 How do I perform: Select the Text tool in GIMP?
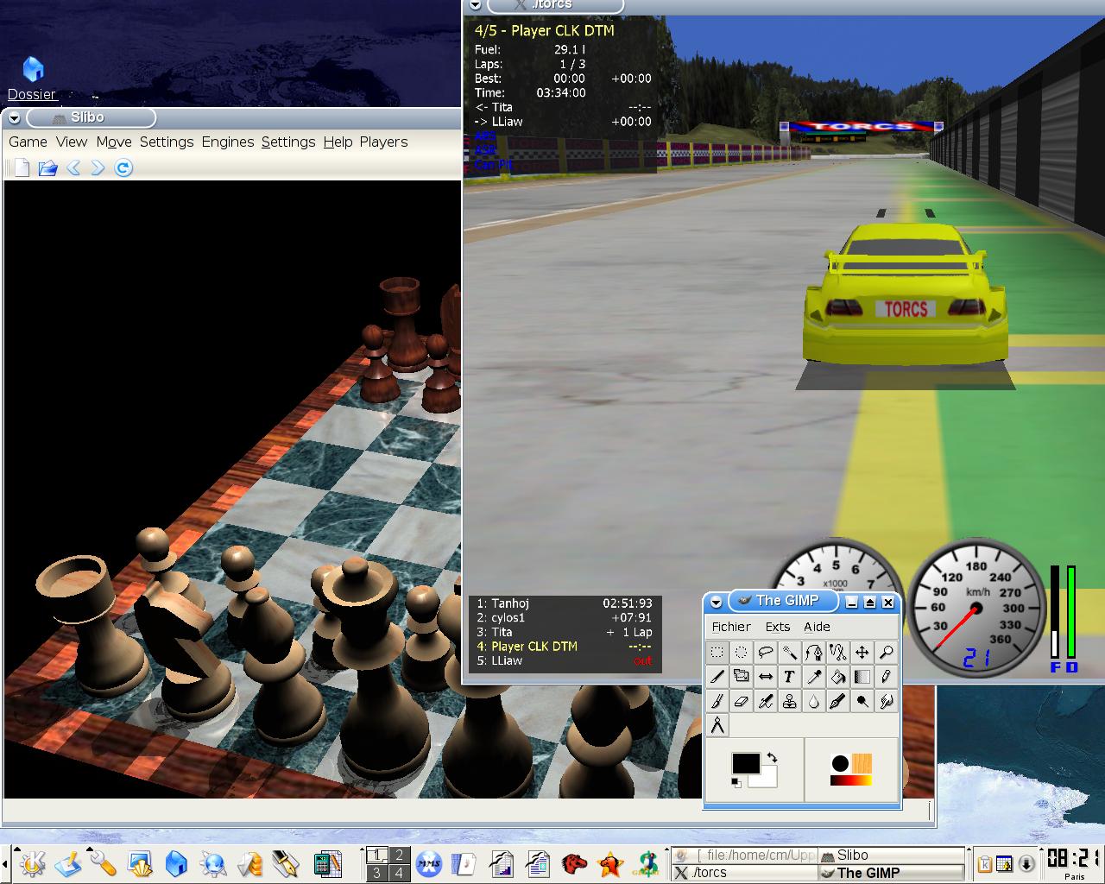[x=789, y=677]
